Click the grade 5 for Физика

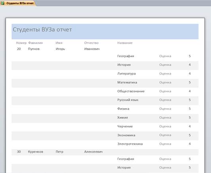coord(190,109)
